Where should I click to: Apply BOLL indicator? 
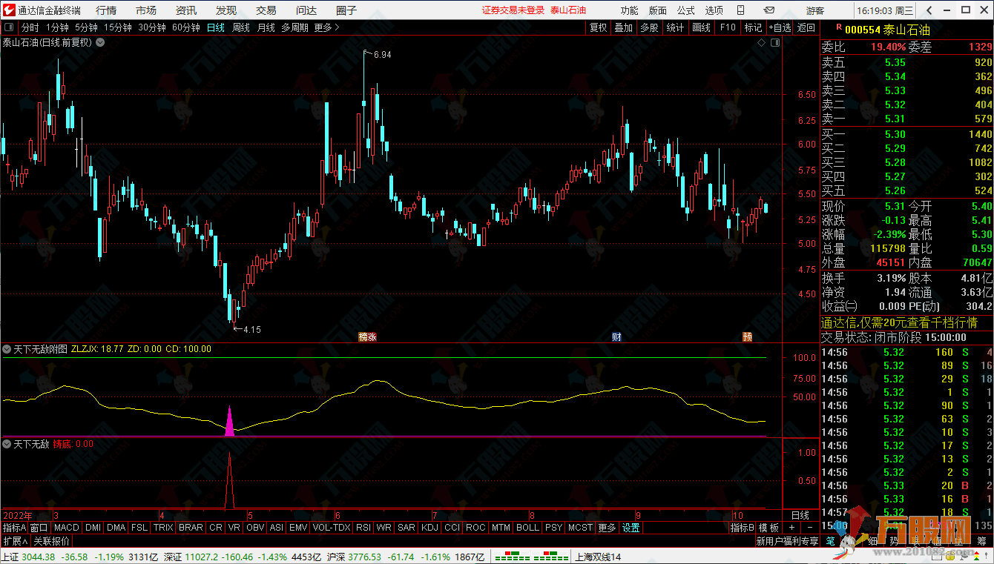pos(527,528)
